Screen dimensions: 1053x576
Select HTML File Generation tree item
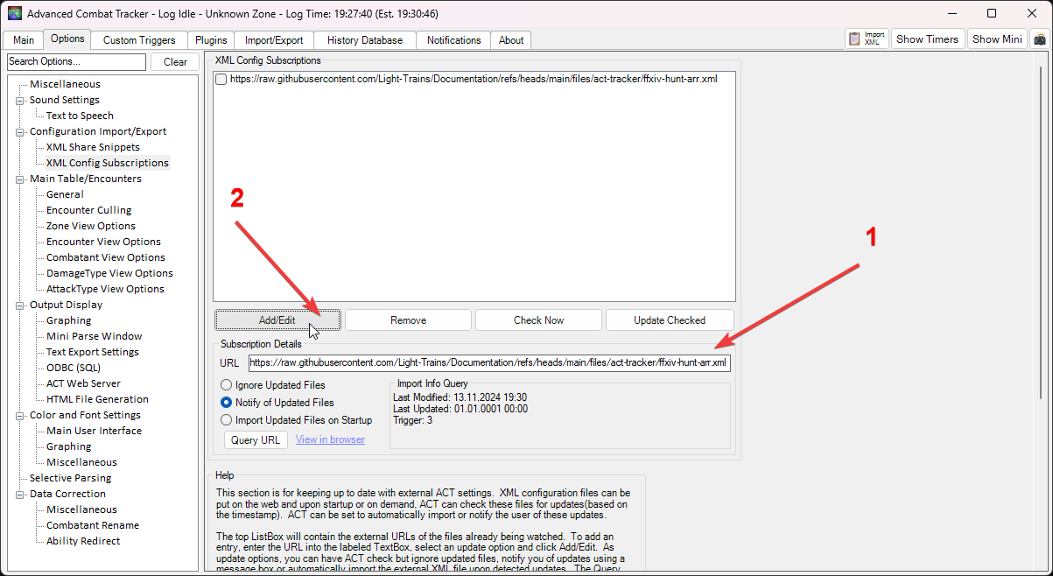point(97,399)
